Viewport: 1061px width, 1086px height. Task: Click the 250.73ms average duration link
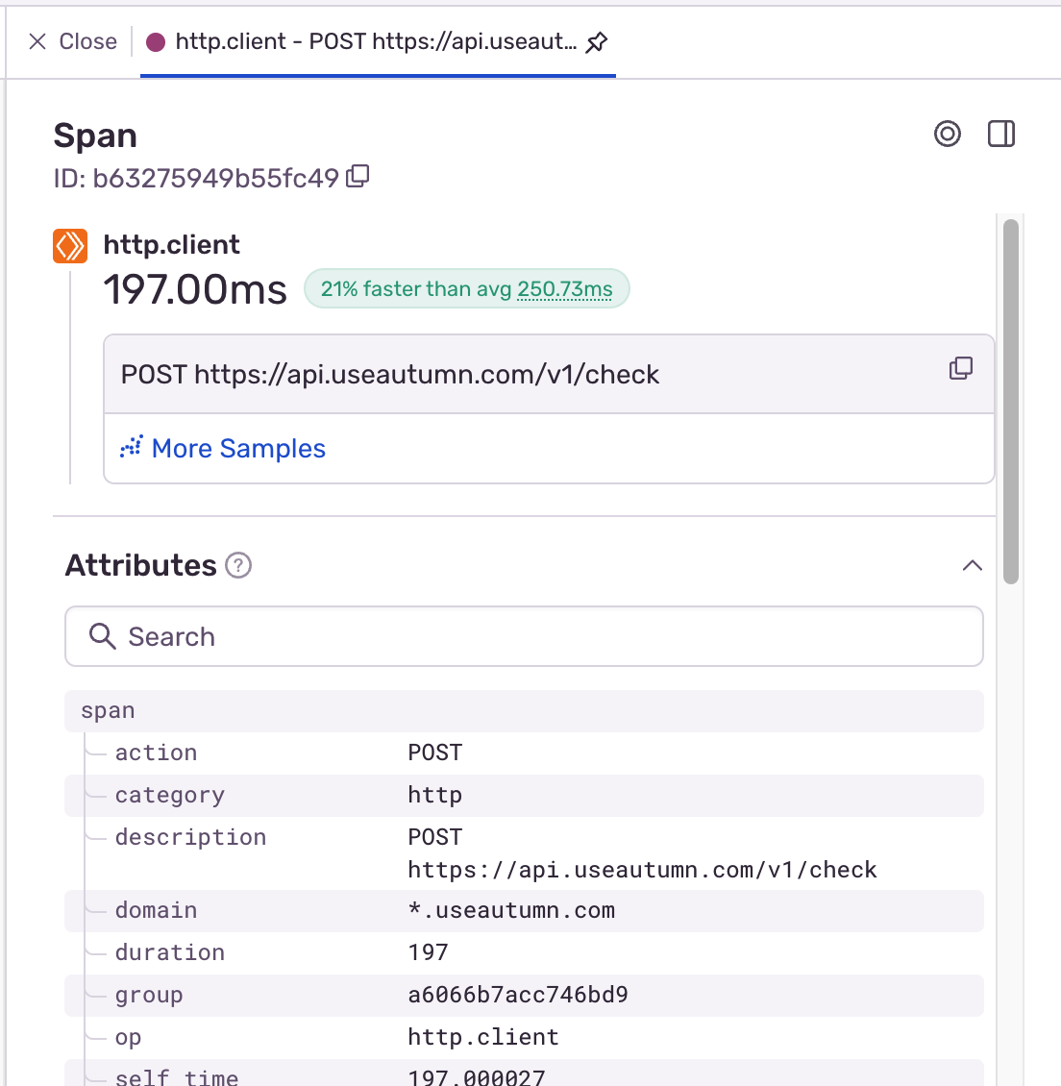pos(564,289)
